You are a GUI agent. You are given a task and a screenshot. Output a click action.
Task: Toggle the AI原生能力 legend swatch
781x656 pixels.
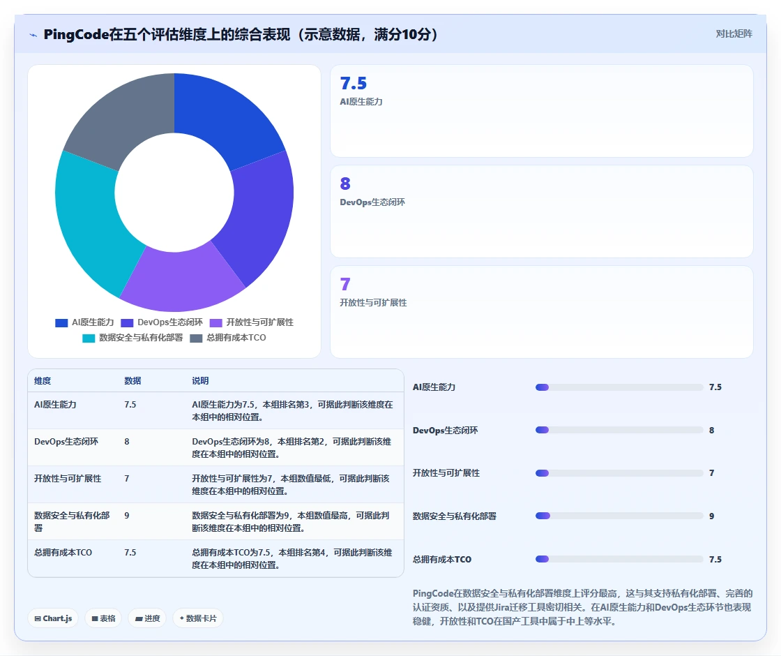coord(61,323)
